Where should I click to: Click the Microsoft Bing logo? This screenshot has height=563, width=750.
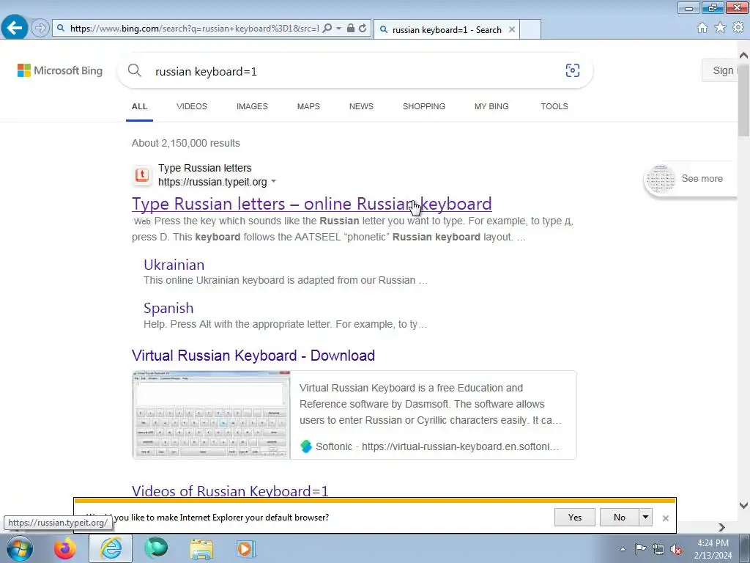point(60,71)
